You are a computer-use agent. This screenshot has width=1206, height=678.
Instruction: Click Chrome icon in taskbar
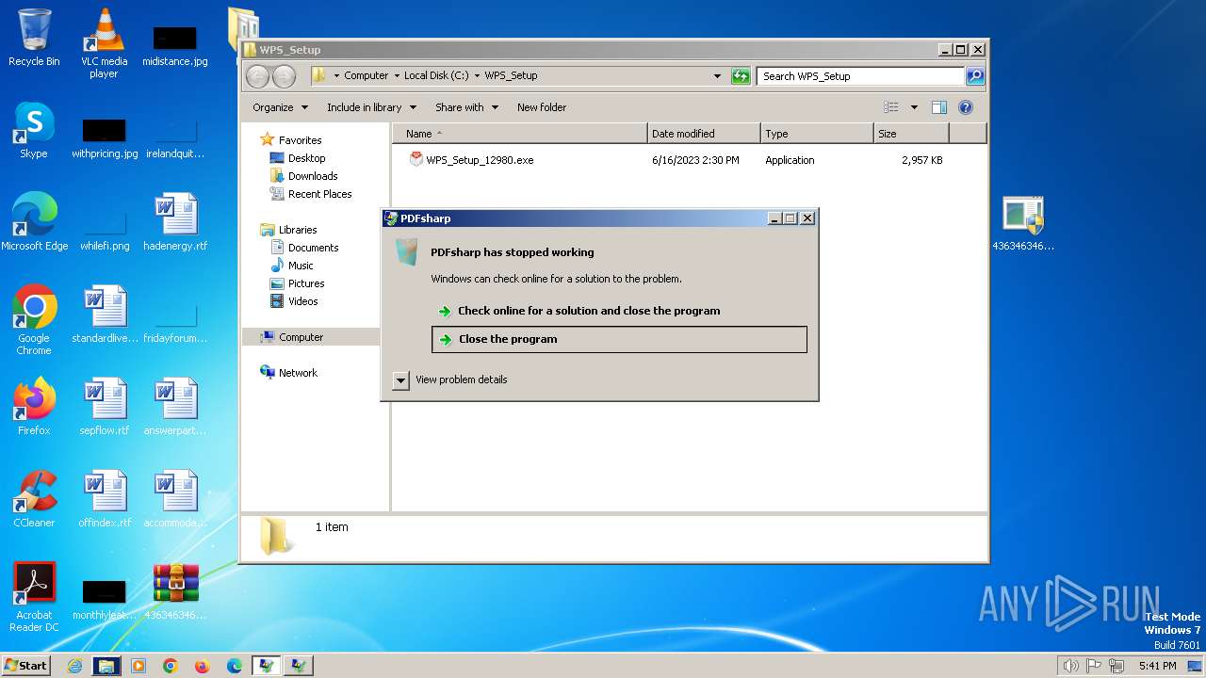click(171, 666)
